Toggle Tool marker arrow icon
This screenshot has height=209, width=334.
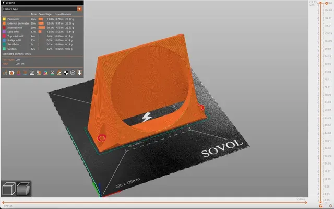click(x=79, y=73)
